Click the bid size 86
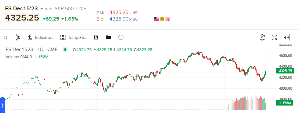 (x=135, y=19)
